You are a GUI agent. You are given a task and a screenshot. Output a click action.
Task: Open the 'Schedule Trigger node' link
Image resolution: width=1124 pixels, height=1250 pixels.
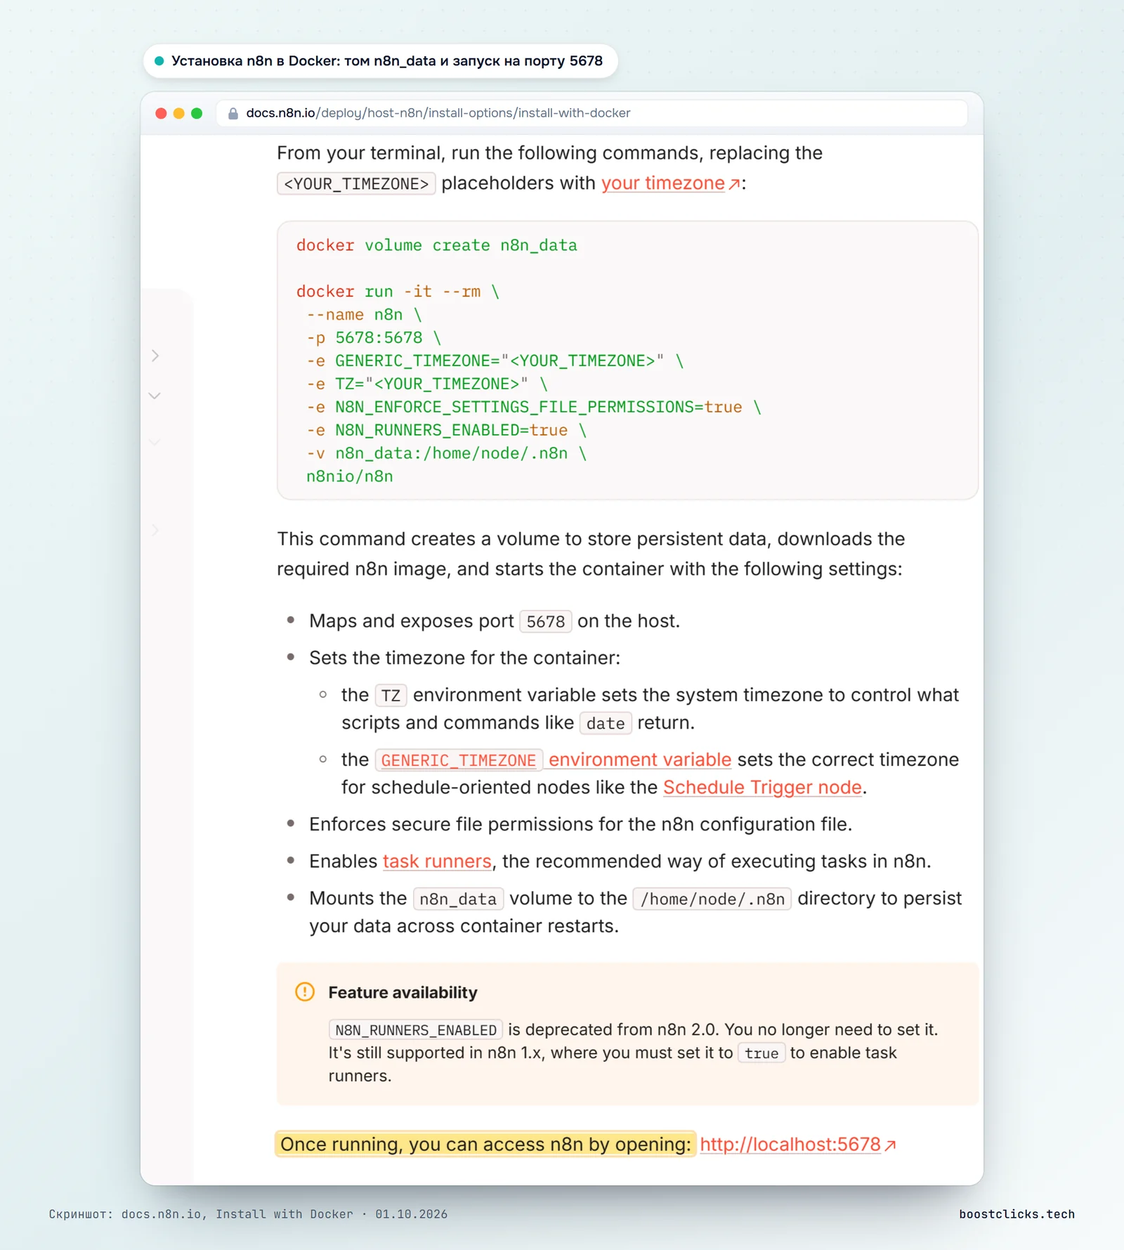(762, 788)
